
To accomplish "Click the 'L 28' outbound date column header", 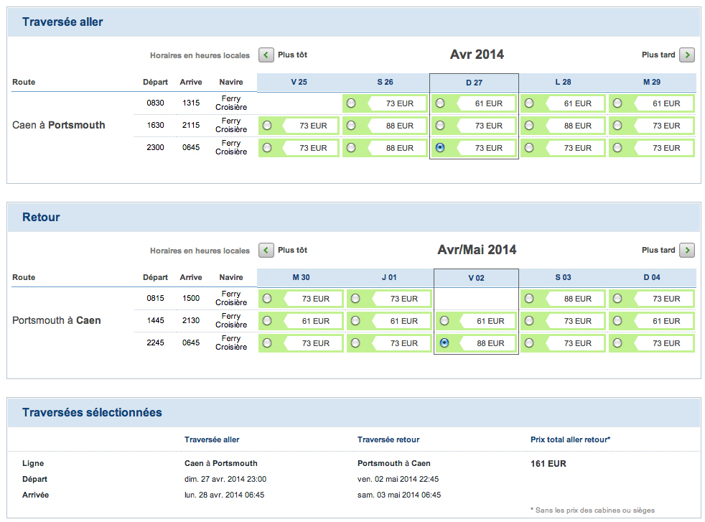I will (x=563, y=83).
